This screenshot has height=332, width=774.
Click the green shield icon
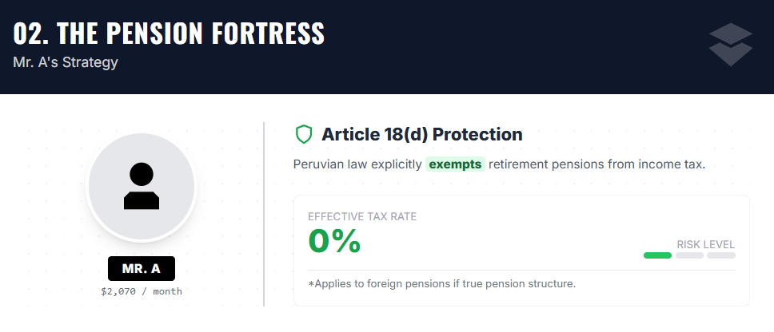pyautogui.click(x=304, y=134)
